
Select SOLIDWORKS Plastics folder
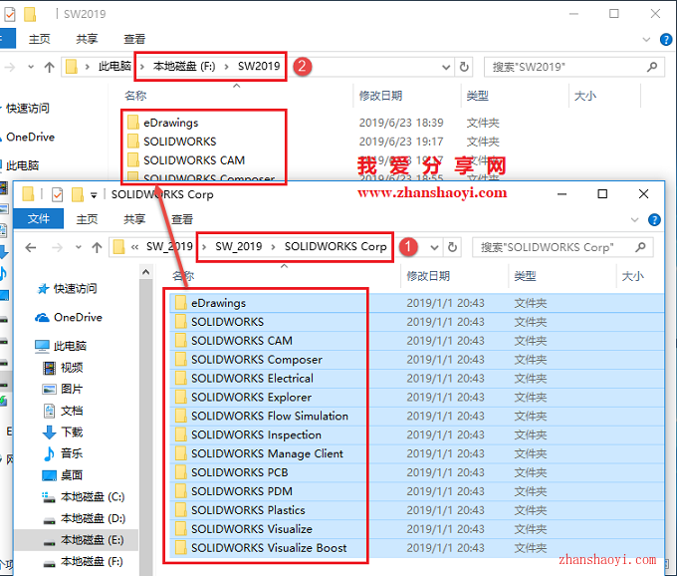(248, 510)
